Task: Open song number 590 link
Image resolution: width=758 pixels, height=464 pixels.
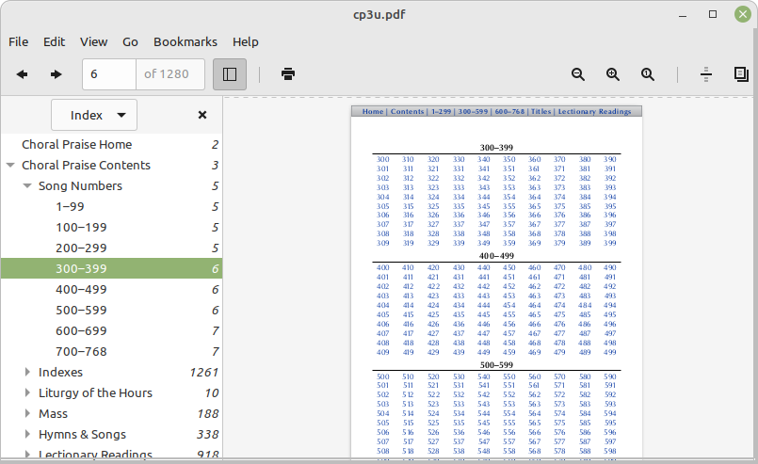Action: (x=609, y=376)
